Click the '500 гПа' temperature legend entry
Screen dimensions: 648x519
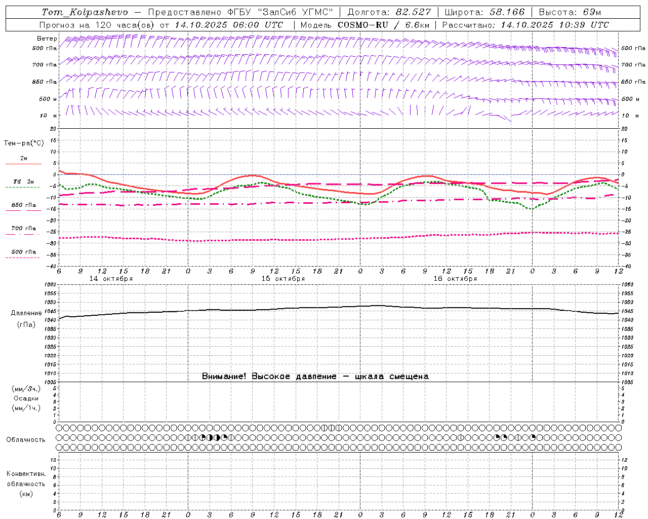24,252
